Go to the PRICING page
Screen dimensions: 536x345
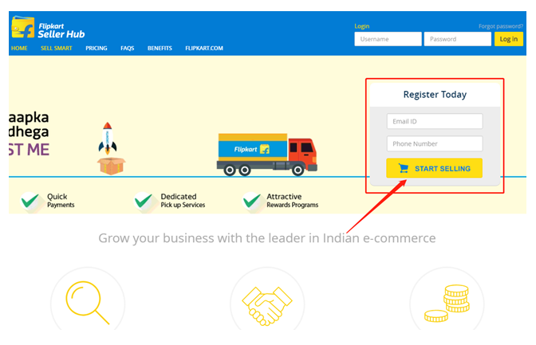(x=97, y=48)
